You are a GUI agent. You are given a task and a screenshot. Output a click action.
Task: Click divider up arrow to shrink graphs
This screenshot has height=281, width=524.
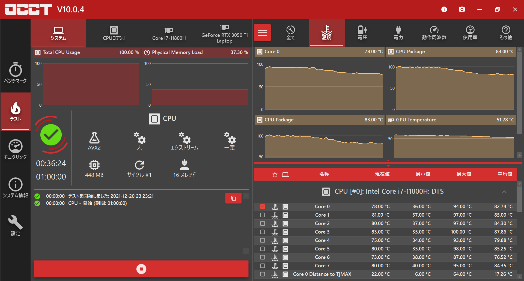(388, 161)
